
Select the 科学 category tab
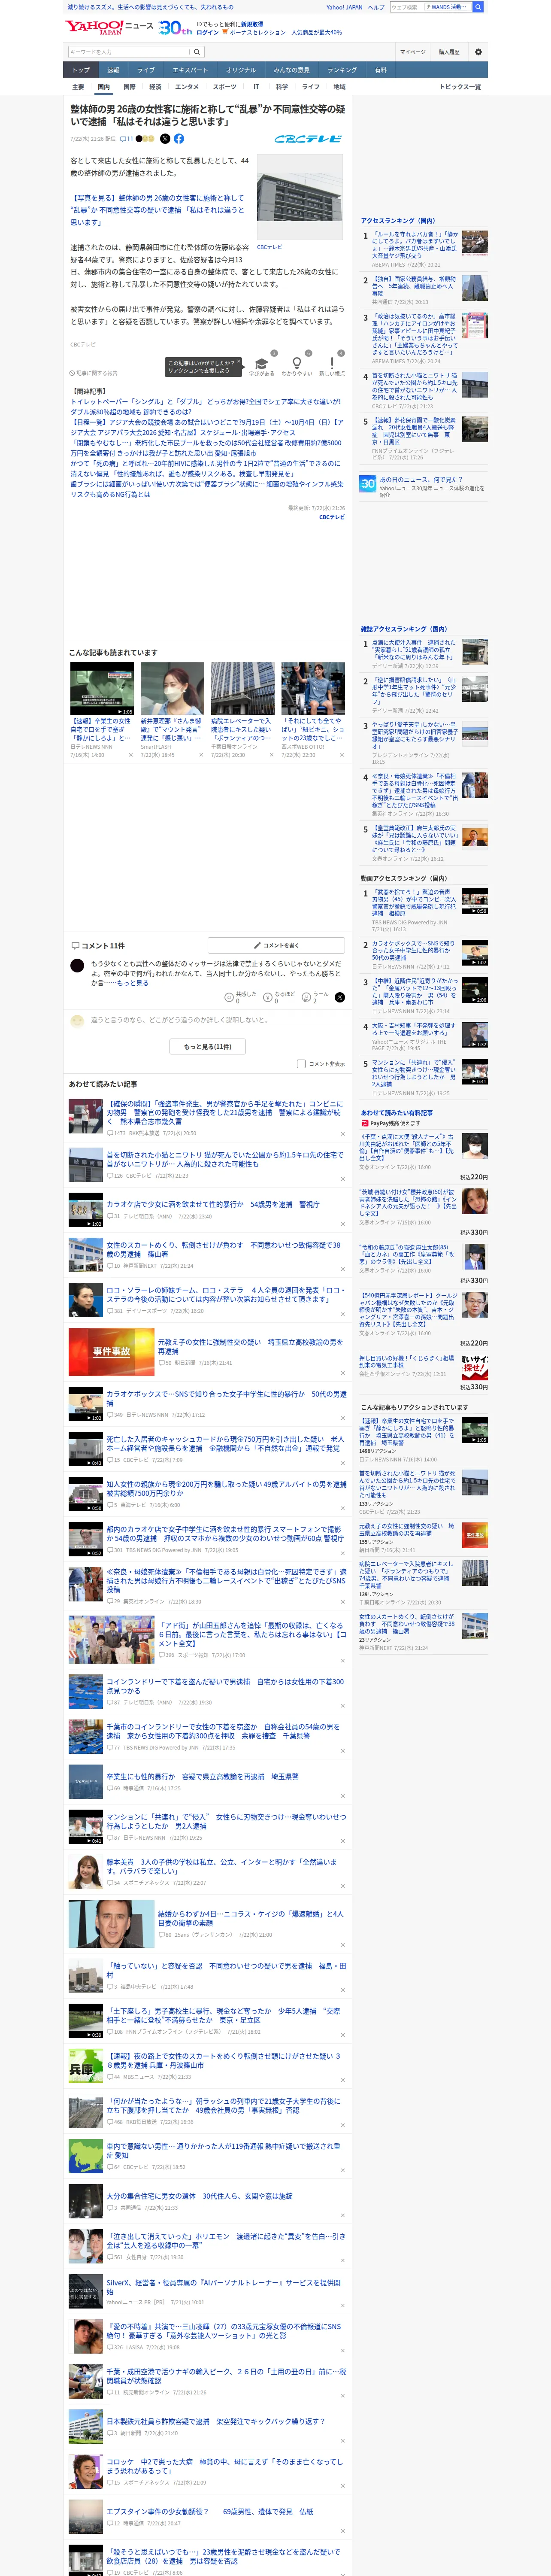pyautogui.click(x=282, y=87)
